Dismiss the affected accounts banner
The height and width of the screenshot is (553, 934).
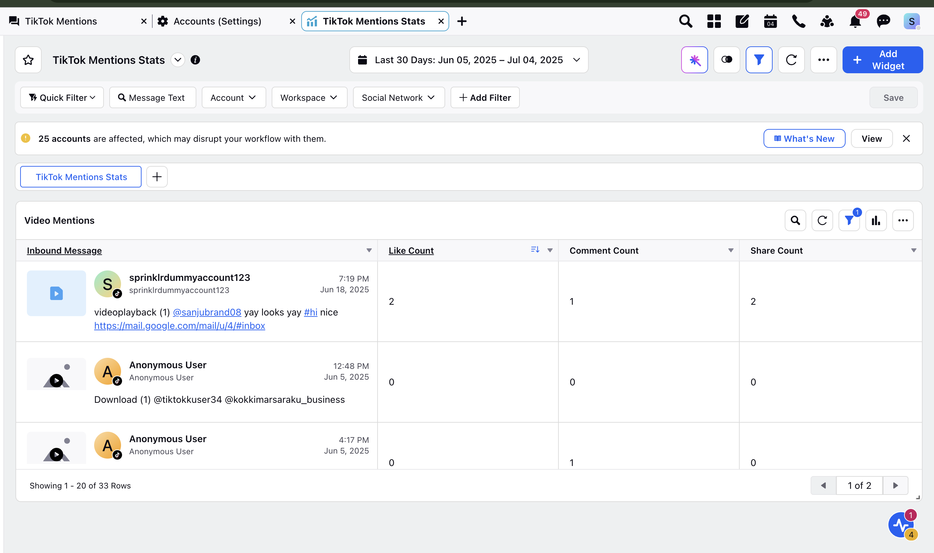pos(906,139)
